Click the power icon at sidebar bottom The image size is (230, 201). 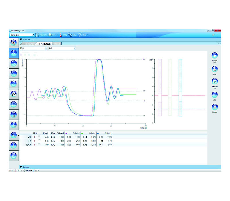tap(14, 155)
